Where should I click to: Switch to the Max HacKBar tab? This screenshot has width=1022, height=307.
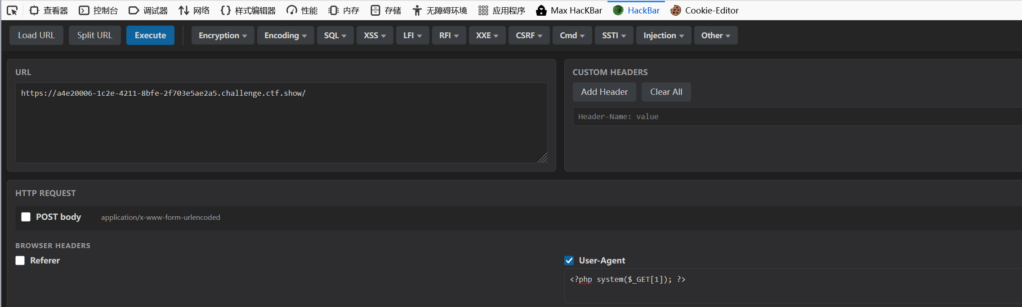pos(569,10)
